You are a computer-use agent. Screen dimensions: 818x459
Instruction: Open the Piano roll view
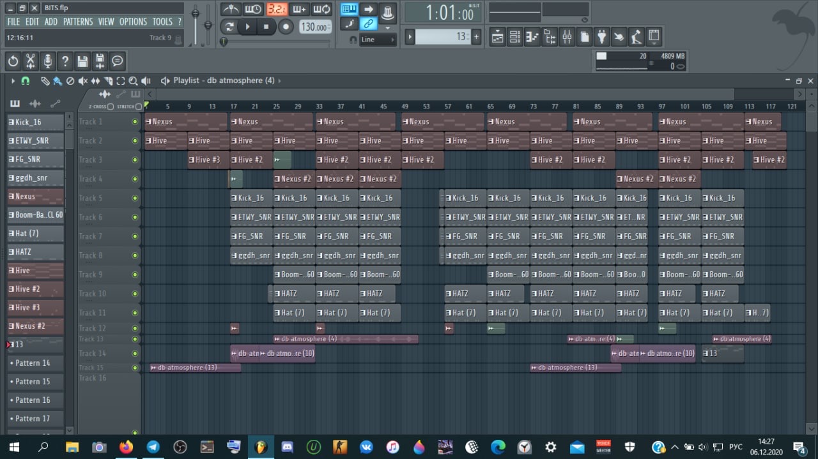pyautogui.click(x=532, y=37)
